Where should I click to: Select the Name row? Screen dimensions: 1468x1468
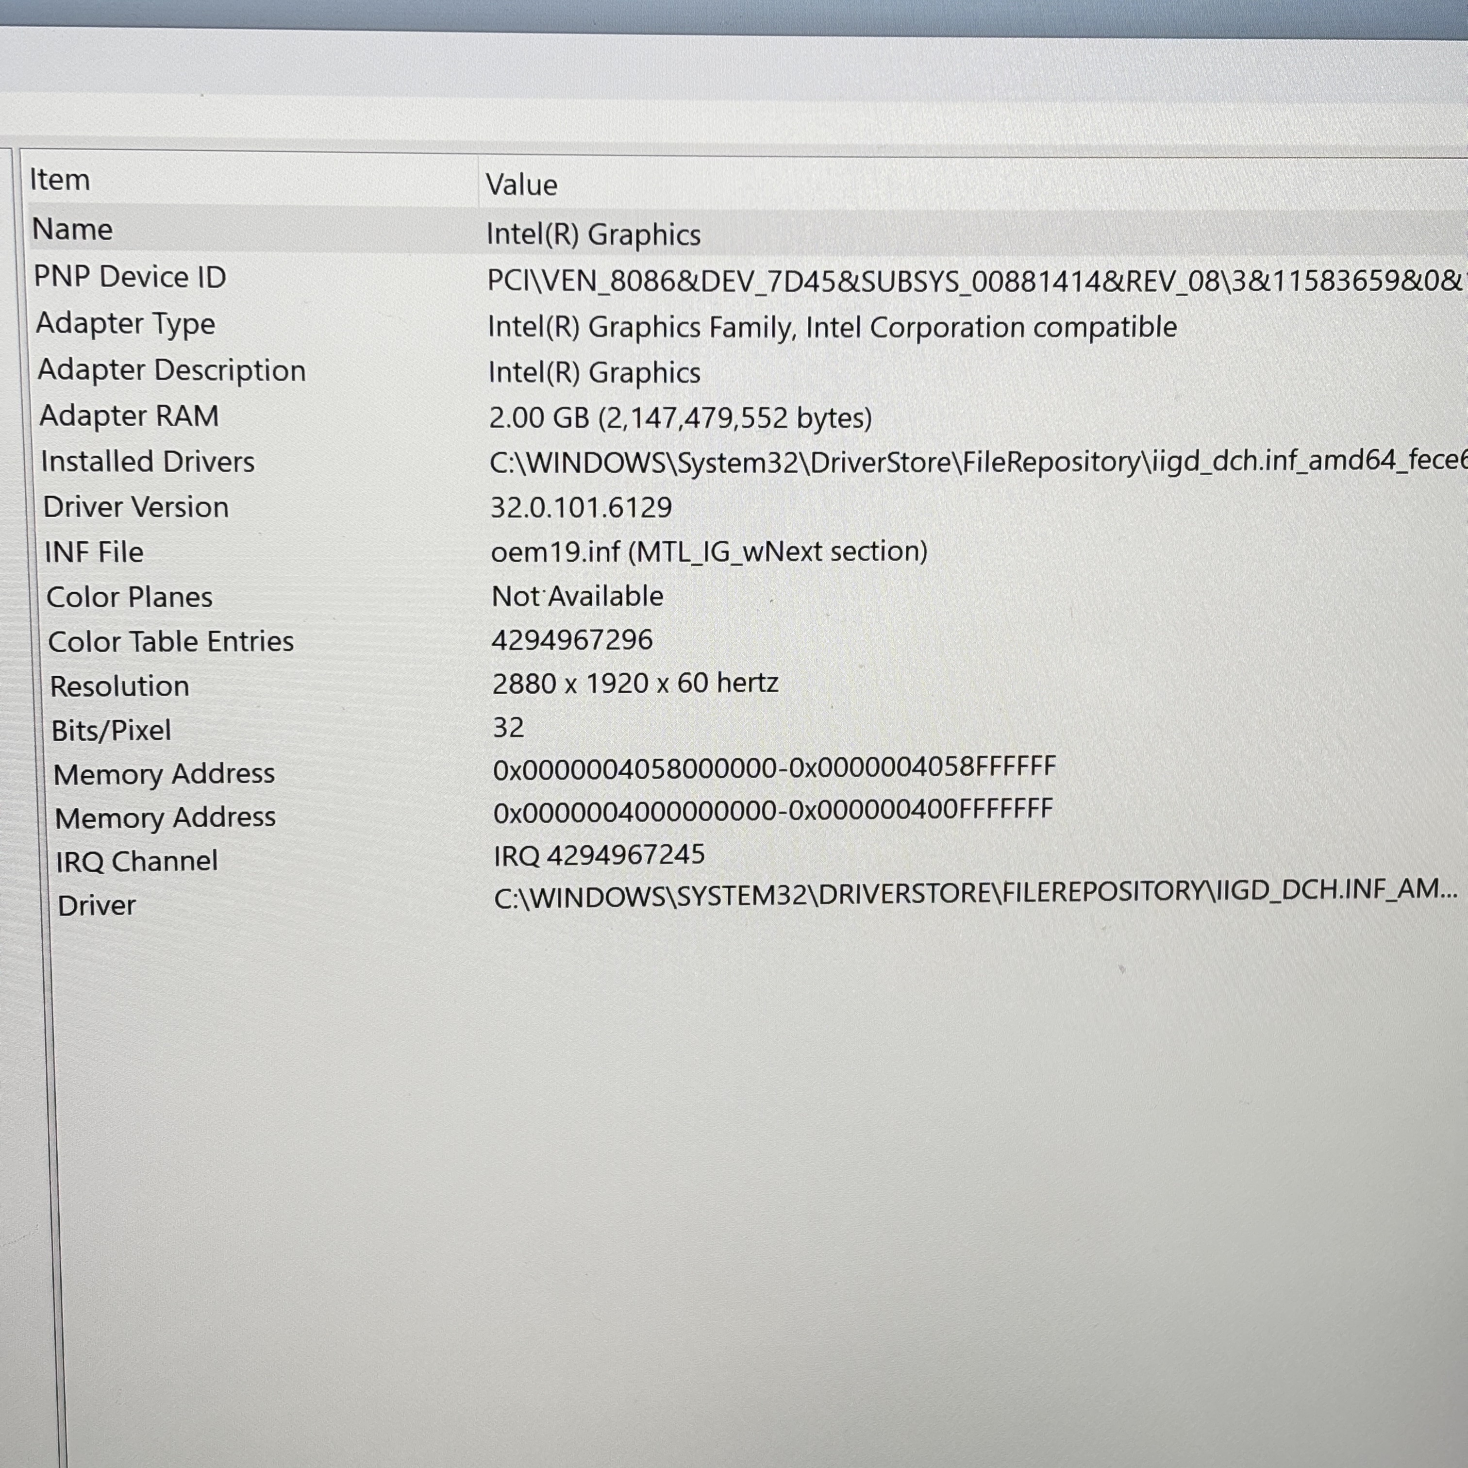tap(73, 230)
